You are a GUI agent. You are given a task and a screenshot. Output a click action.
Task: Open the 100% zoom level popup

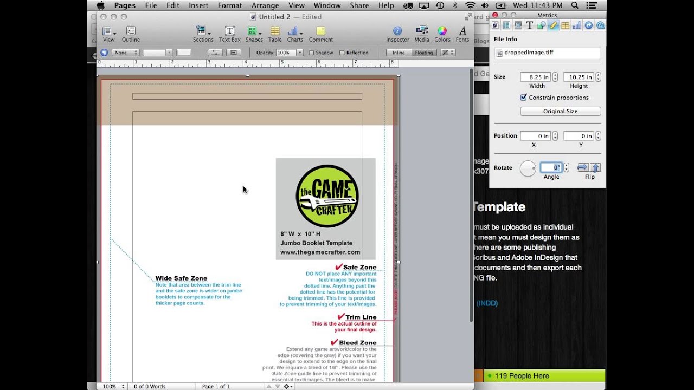coord(113,386)
